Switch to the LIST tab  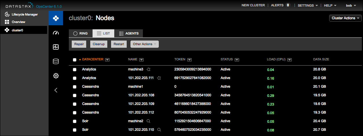tap(103, 33)
